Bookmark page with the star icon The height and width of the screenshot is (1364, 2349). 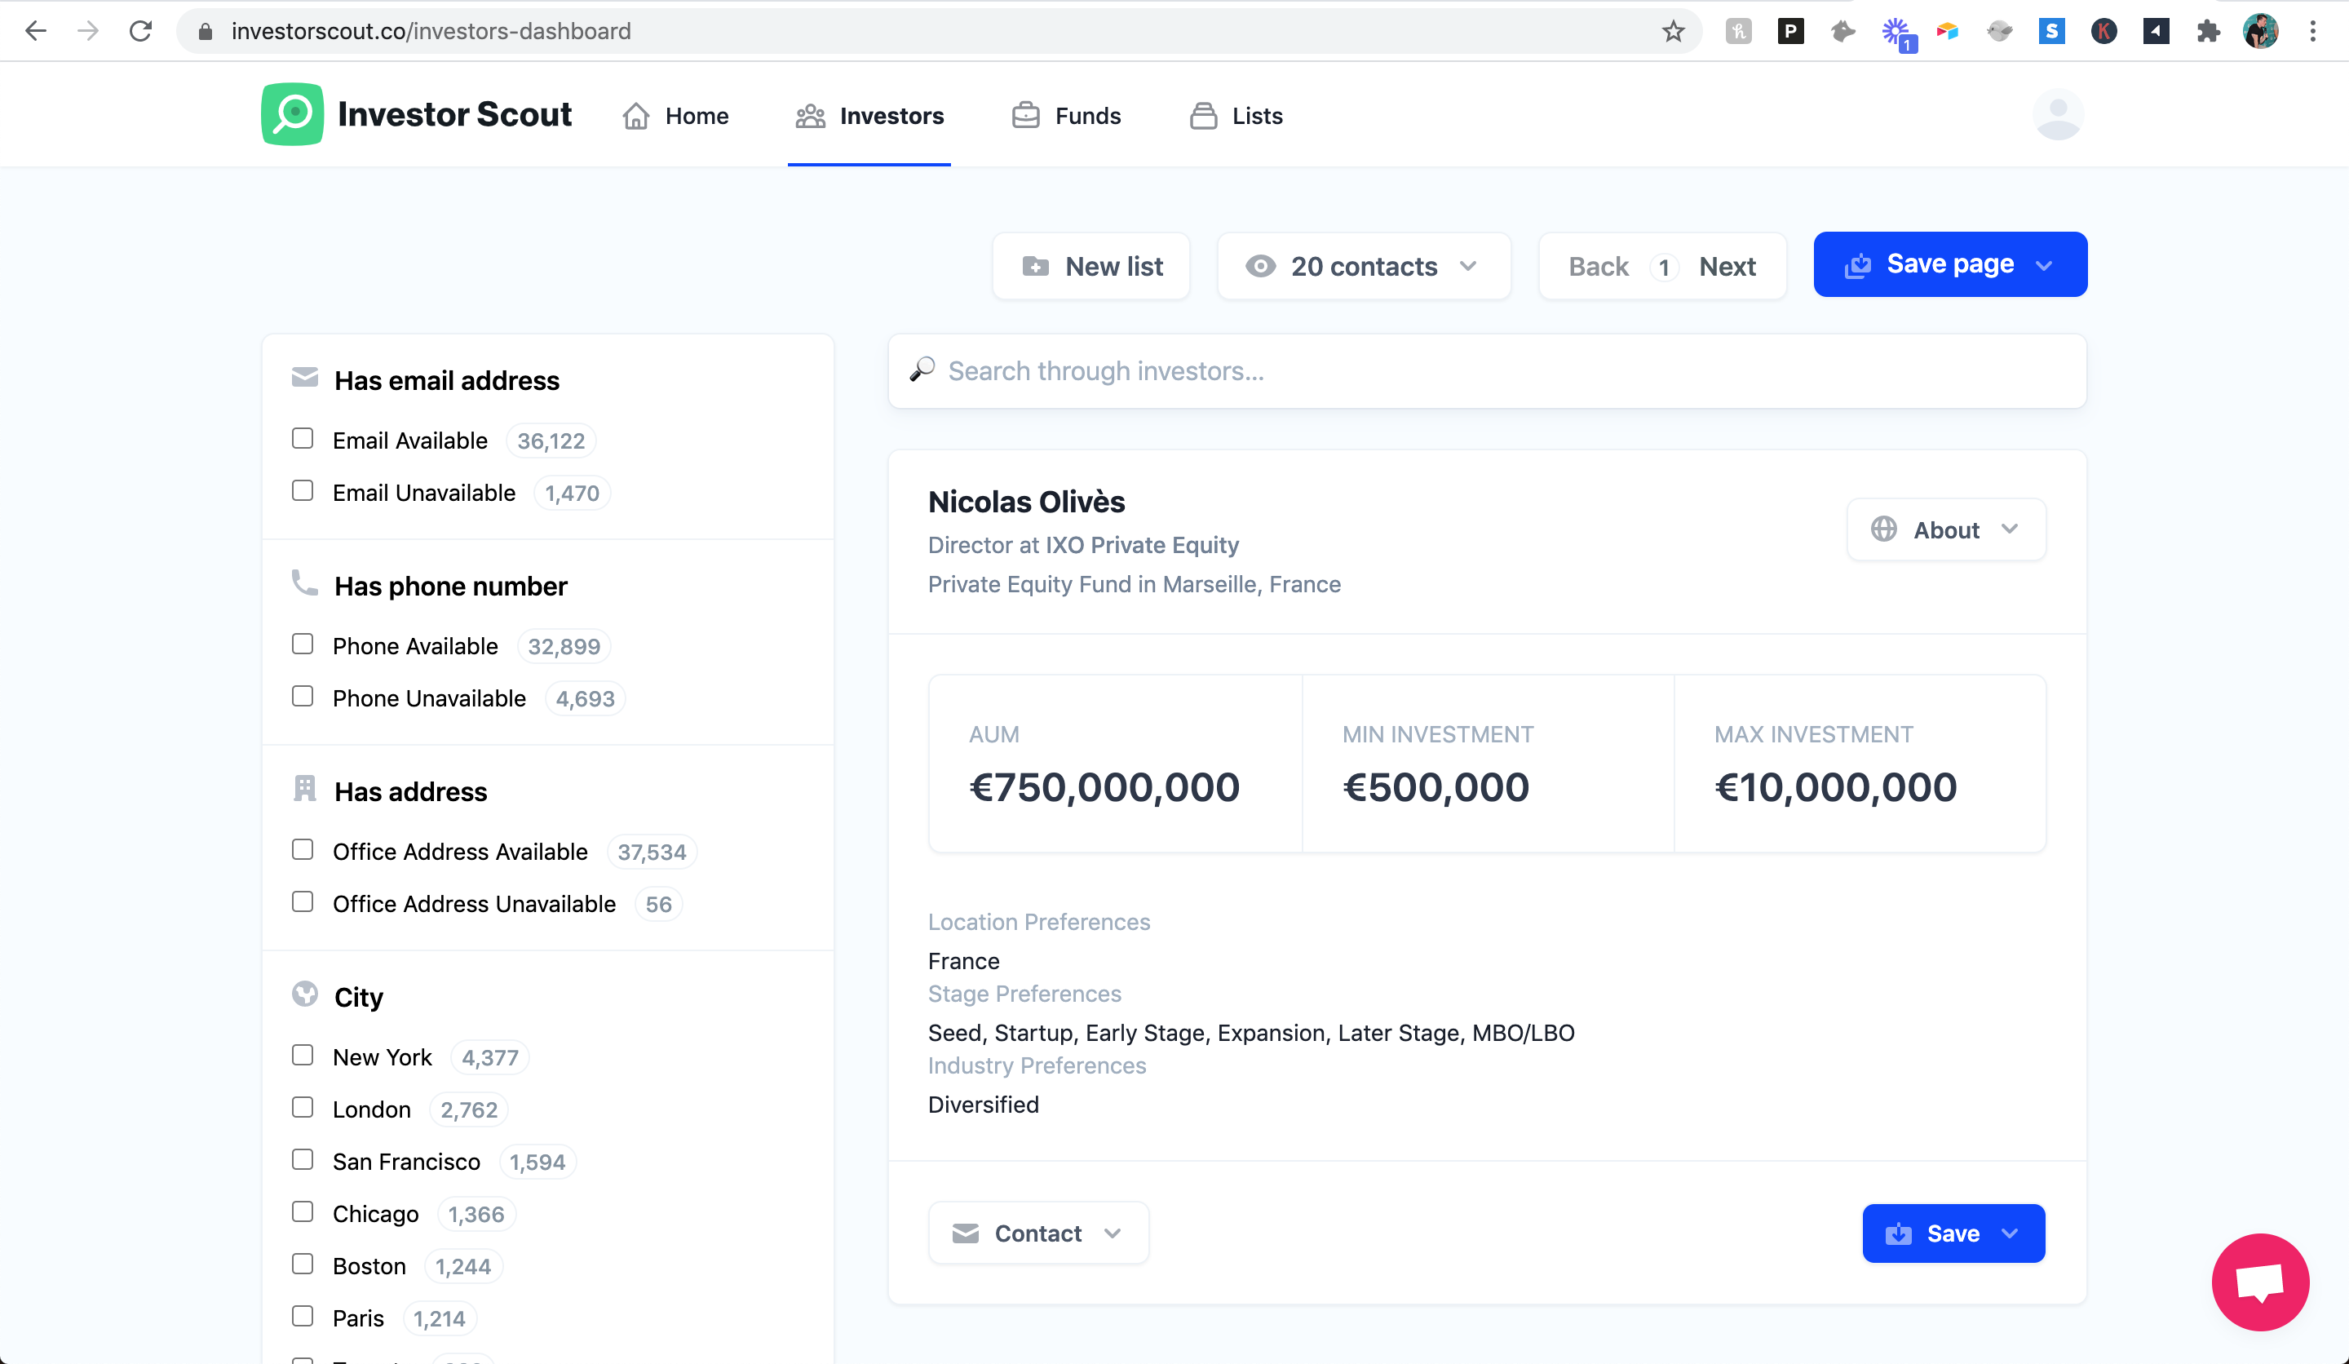(1672, 31)
